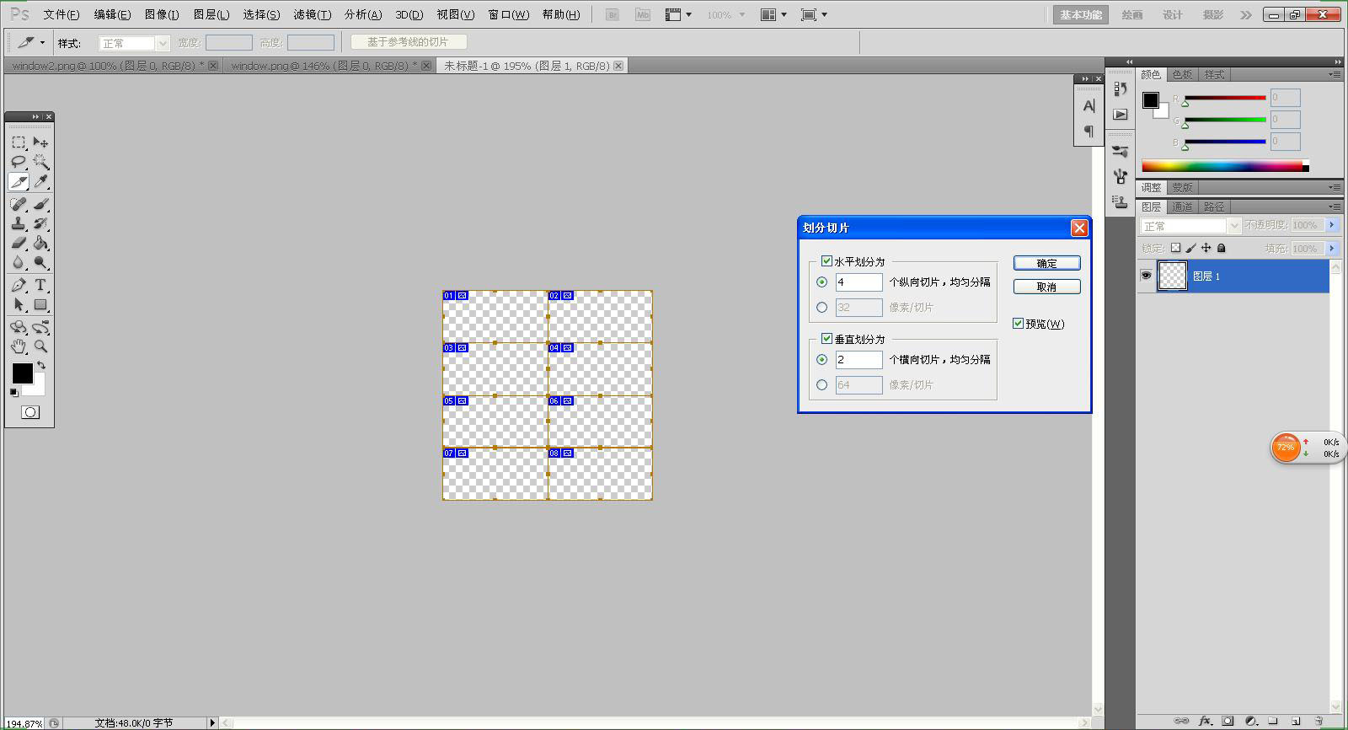Switch to the 基本功能 workspace
This screenshot has height=730, width=1348.
coord(1081,15)
